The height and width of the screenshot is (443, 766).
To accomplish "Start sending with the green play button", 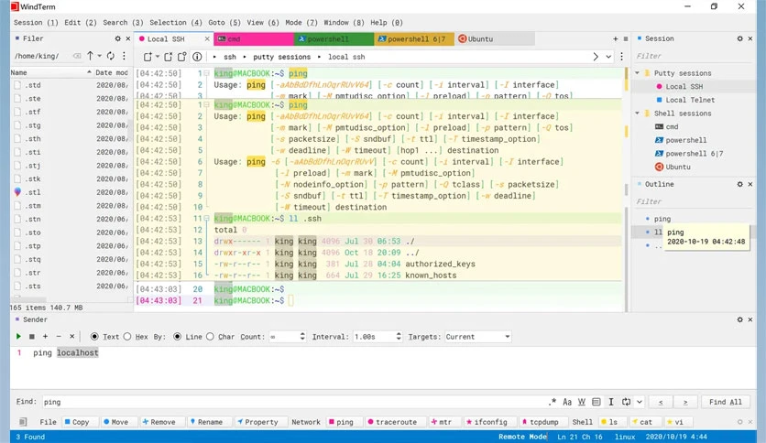I will (18, 336).
